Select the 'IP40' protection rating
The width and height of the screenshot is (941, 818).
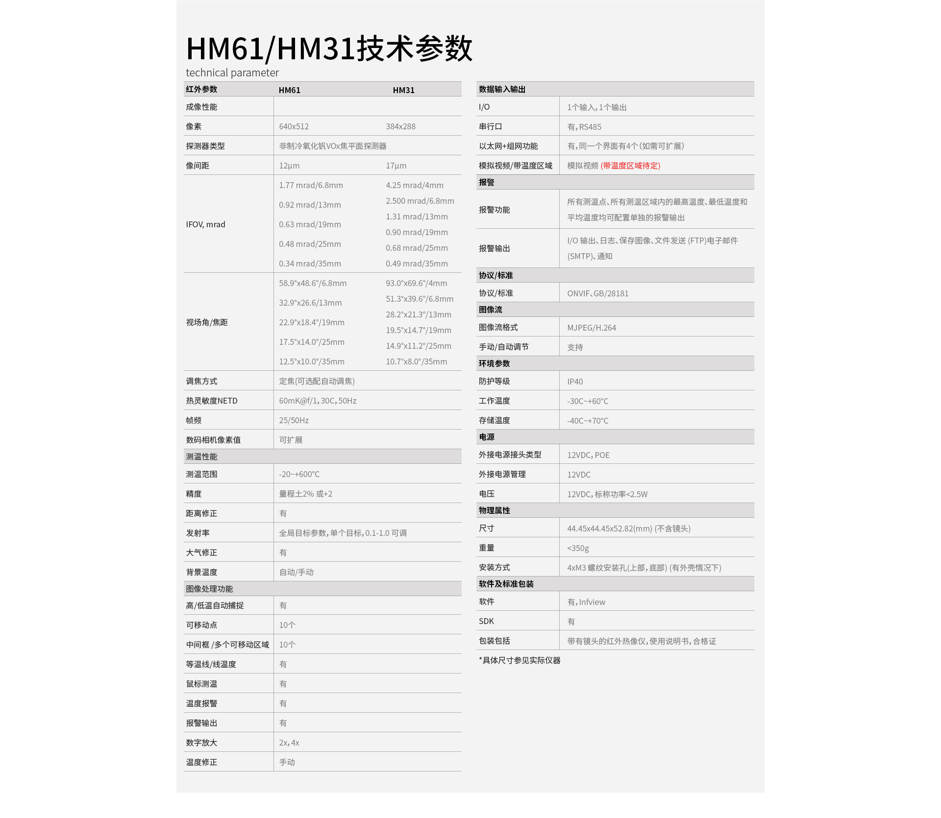click(575, 382)
